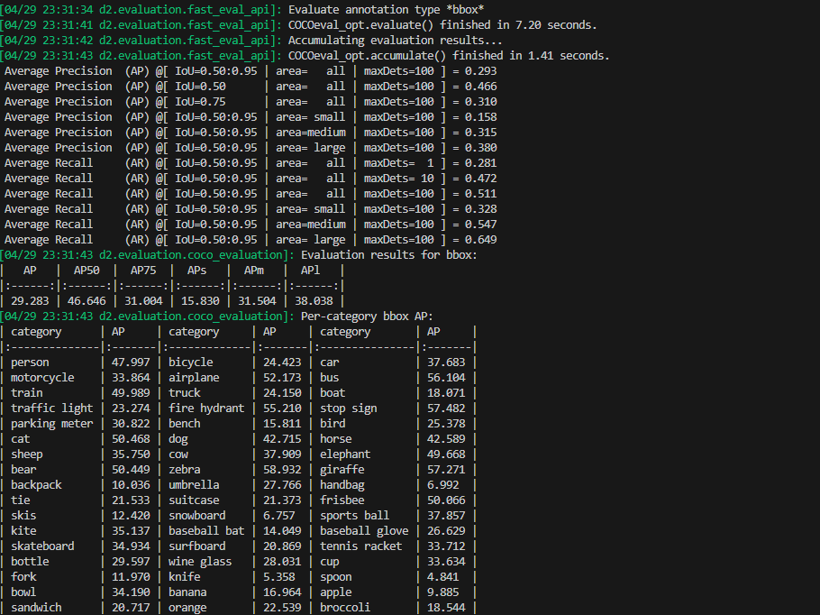Click the 'bear' category cell
The height and width of the screenshot is (615, 820).
23,470
